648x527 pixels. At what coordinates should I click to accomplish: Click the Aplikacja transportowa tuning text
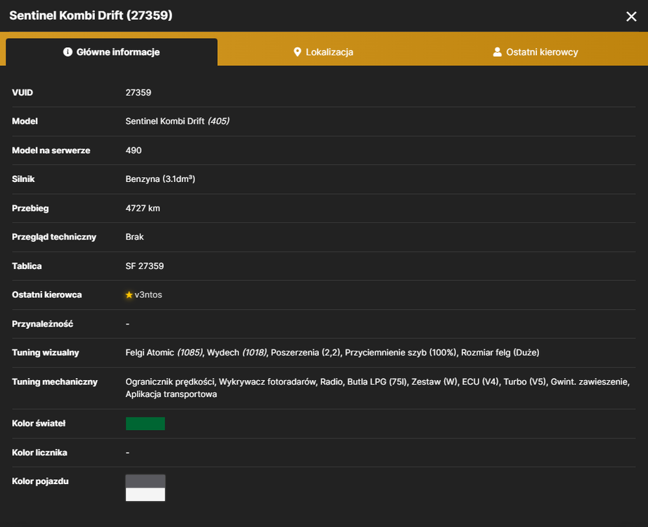(x=171, y=394)
